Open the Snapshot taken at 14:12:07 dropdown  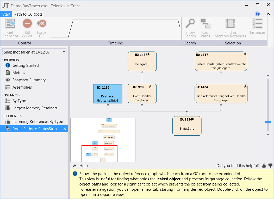[34, 52]
